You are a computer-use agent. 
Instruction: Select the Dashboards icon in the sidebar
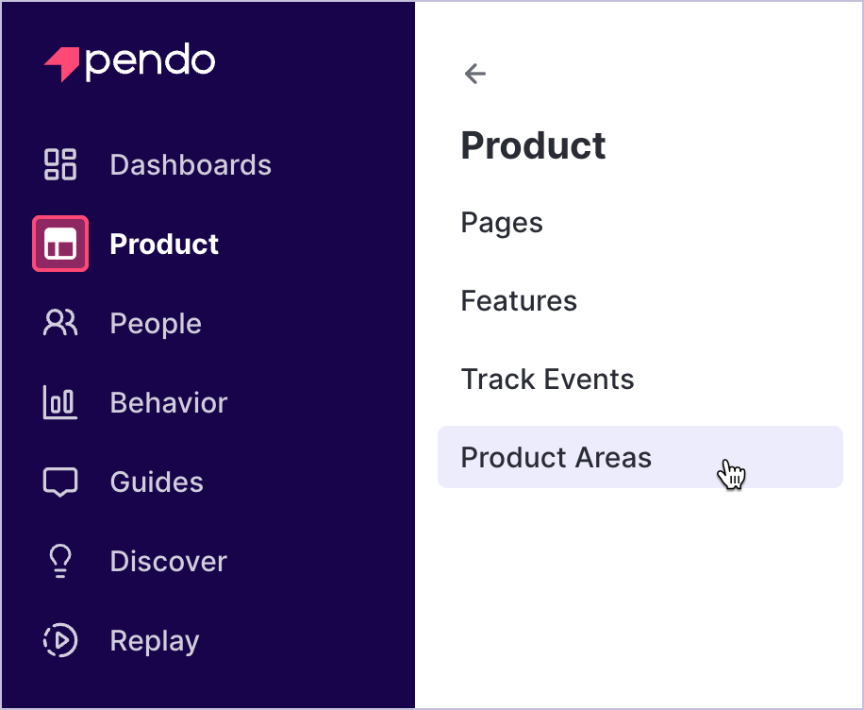click(59, 164)
